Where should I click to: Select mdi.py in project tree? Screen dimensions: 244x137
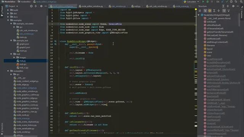(22, 61)
